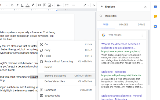Select the highlight color pen icon
This screenshot has height=100, width=160.
coord(33,5)
